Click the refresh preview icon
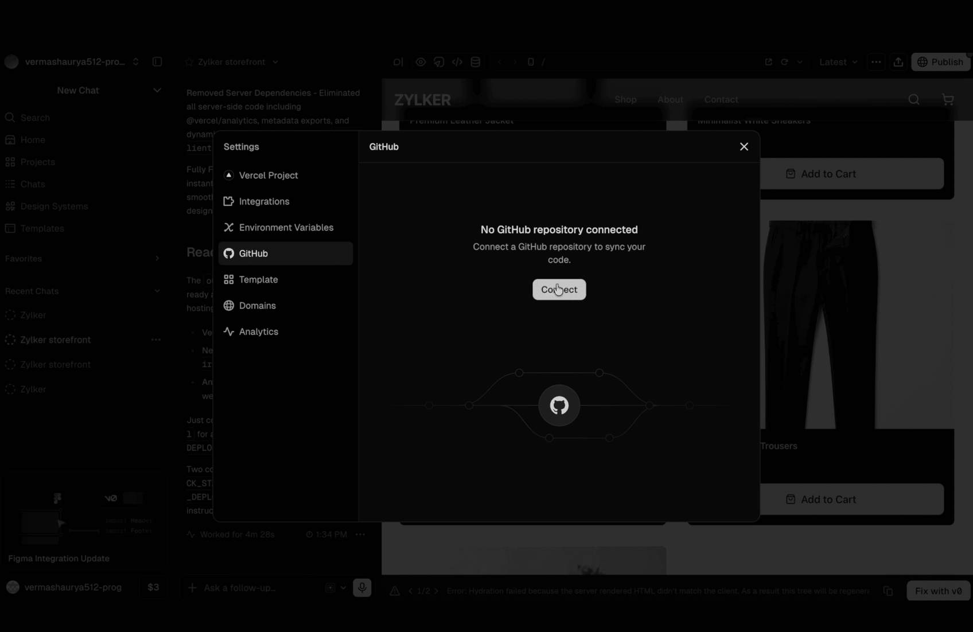Viewport: 973px width, 632px height. pyautogui.click(x=784, y=62)
